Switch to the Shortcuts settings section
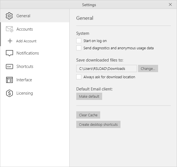The image size is (177, 167). pos(25,67)
